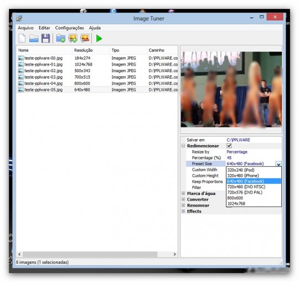This screenshot has width=299, height=282.
Task: Click the New blank task icon
Action: [x=22, y=38]
